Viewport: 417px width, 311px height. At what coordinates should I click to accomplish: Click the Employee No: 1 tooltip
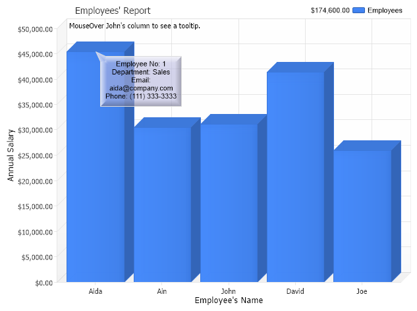pyautogui.click(x=141, y=80)
